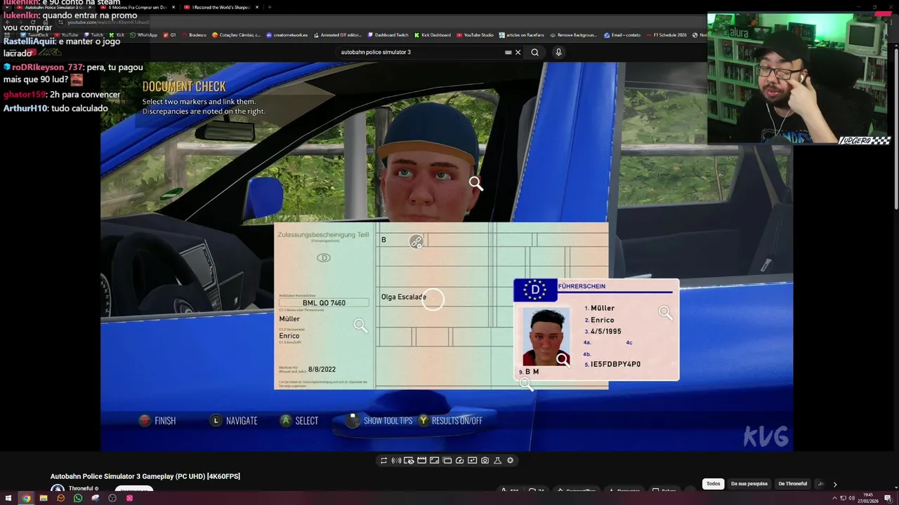Take a screenshot with the camera icon
The height and width of the screenshot is (505, 899).
[485, 461]
